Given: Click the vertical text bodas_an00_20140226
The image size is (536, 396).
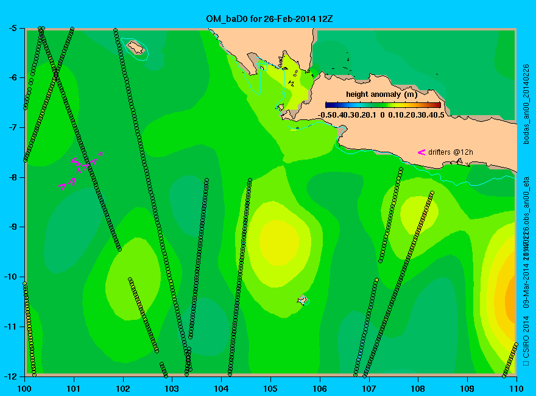Looking at the screenshot, I should (x=526, y=104).
